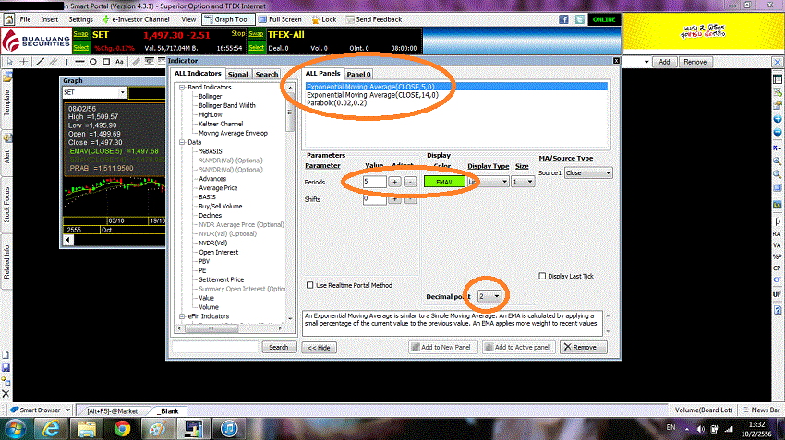Click the Search button below indicator tree
Screen dimensions: 785x440
point(279,347)
